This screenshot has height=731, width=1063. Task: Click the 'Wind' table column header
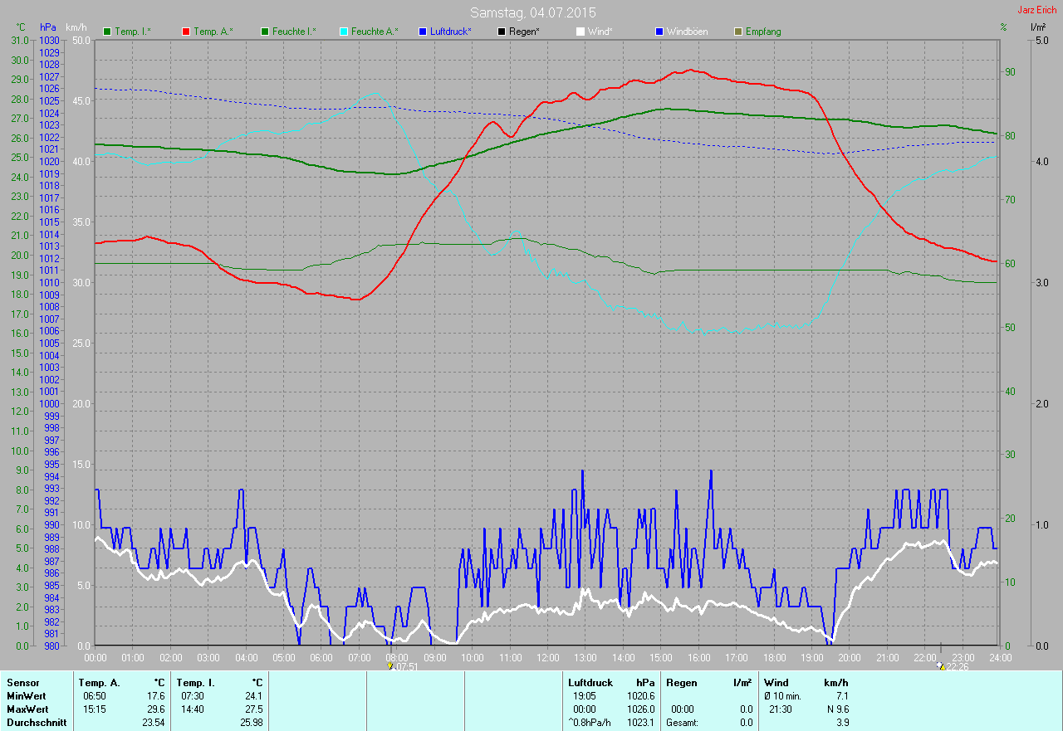point(776,683)
